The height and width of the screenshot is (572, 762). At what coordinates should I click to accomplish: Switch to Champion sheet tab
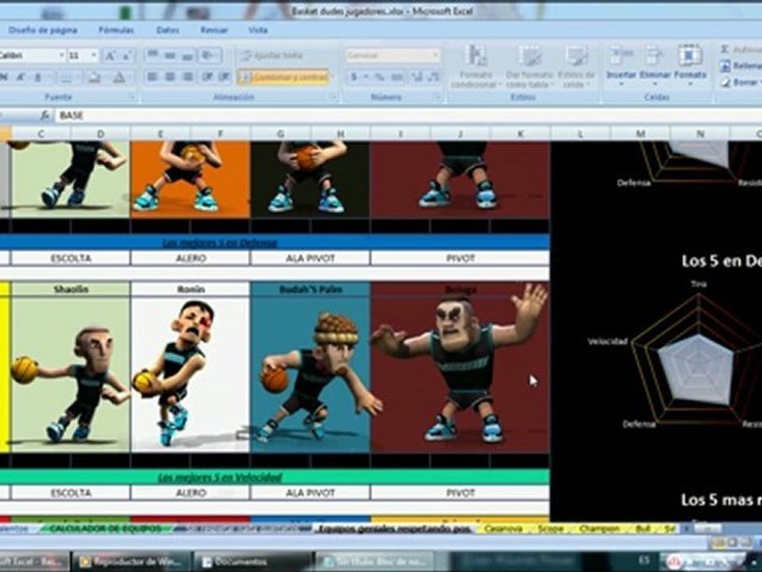[x=599, y=528]
